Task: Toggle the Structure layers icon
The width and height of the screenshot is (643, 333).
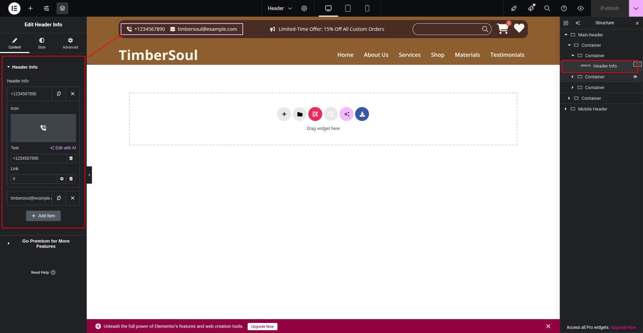Action: [62, 8]
